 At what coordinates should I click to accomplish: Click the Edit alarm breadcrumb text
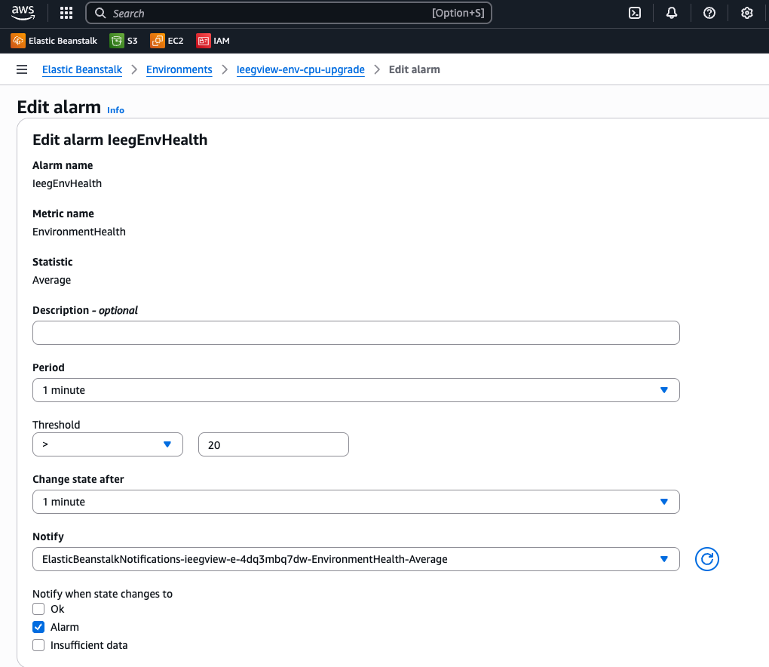coord(415,69)
